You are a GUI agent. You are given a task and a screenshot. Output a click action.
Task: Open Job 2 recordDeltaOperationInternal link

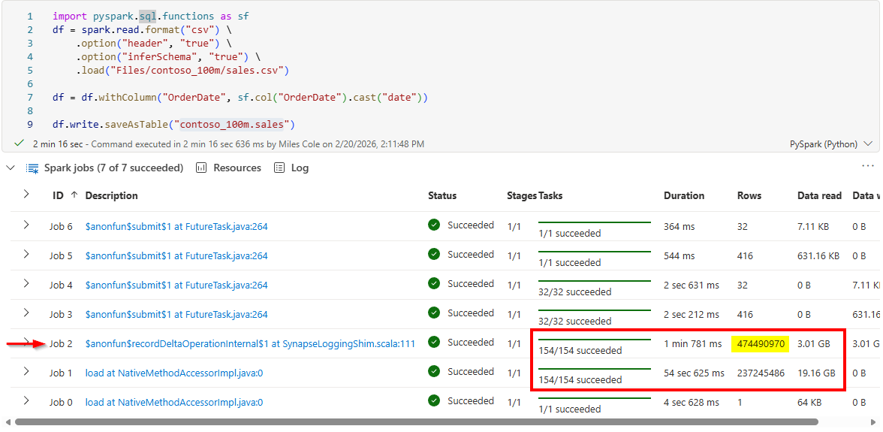tap(250, 343)
